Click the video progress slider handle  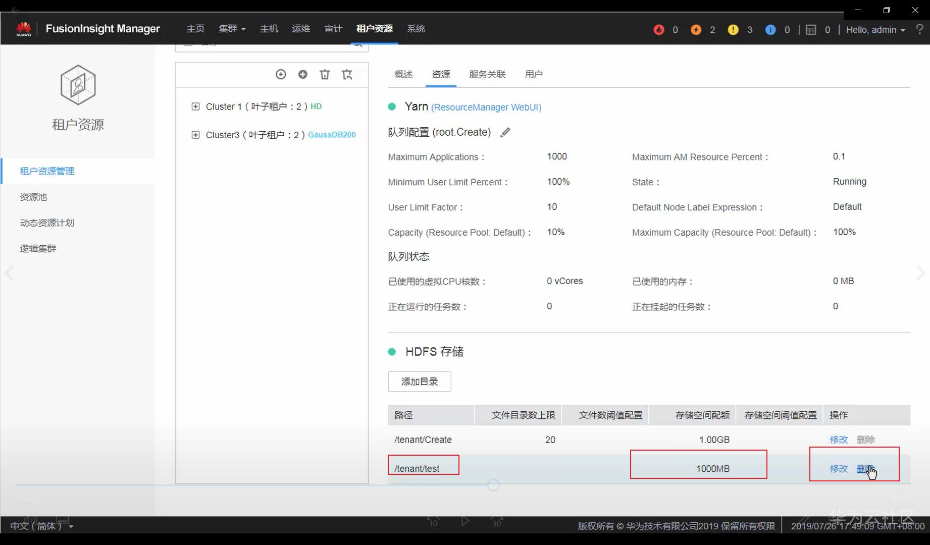[x=493, y=485]
